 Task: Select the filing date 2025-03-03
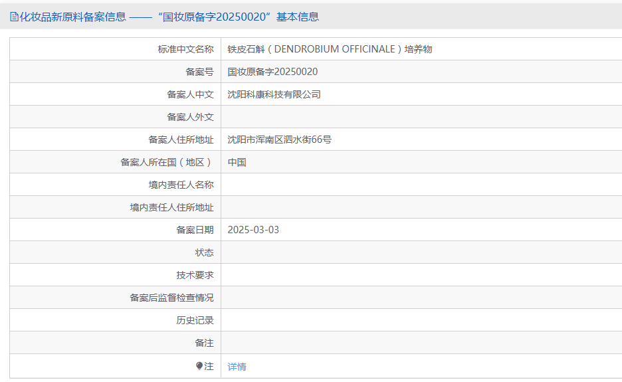253,230
